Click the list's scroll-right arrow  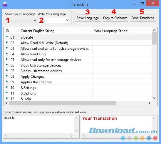coord(150,103)
